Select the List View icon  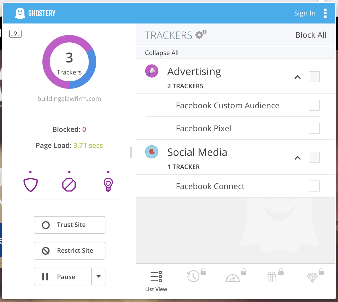pos(156,276)
